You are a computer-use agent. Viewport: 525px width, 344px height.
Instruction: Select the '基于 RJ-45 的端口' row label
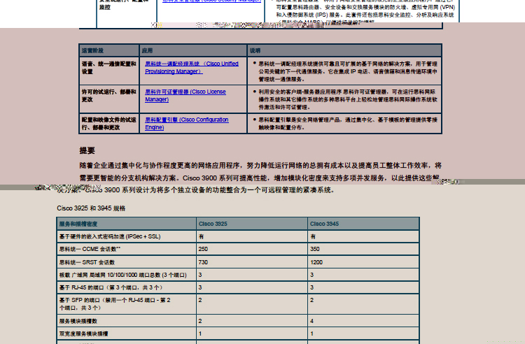(x=111, y=287)
